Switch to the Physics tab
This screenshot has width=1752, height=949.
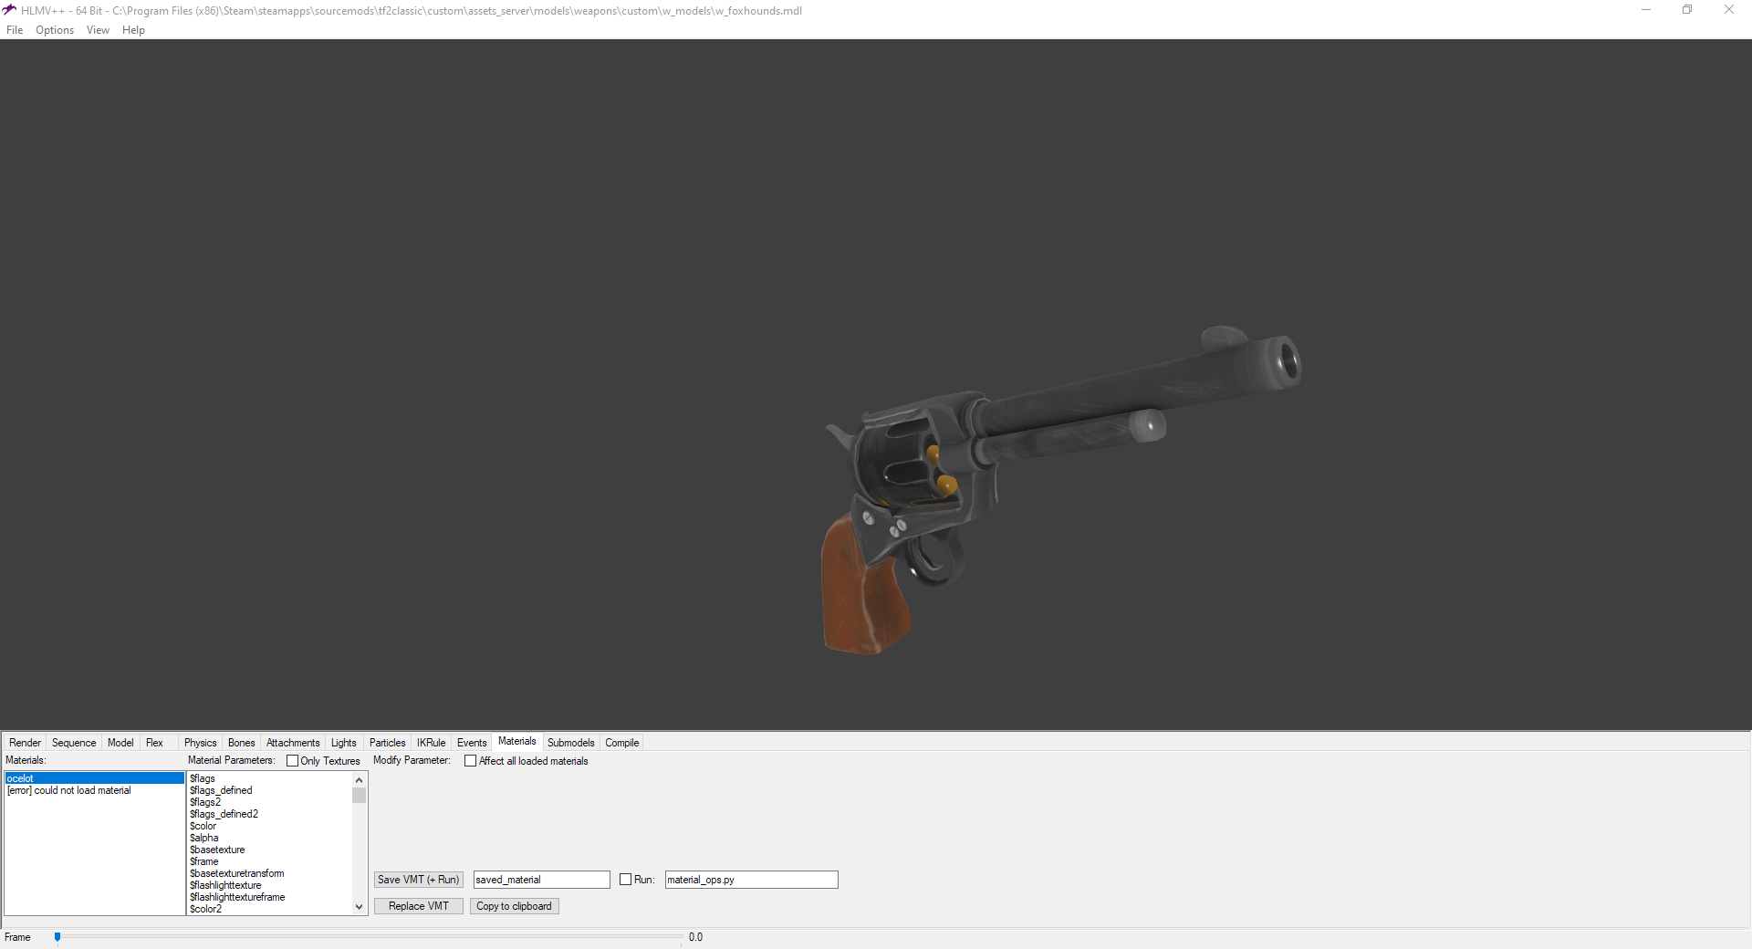pos(200,743)
